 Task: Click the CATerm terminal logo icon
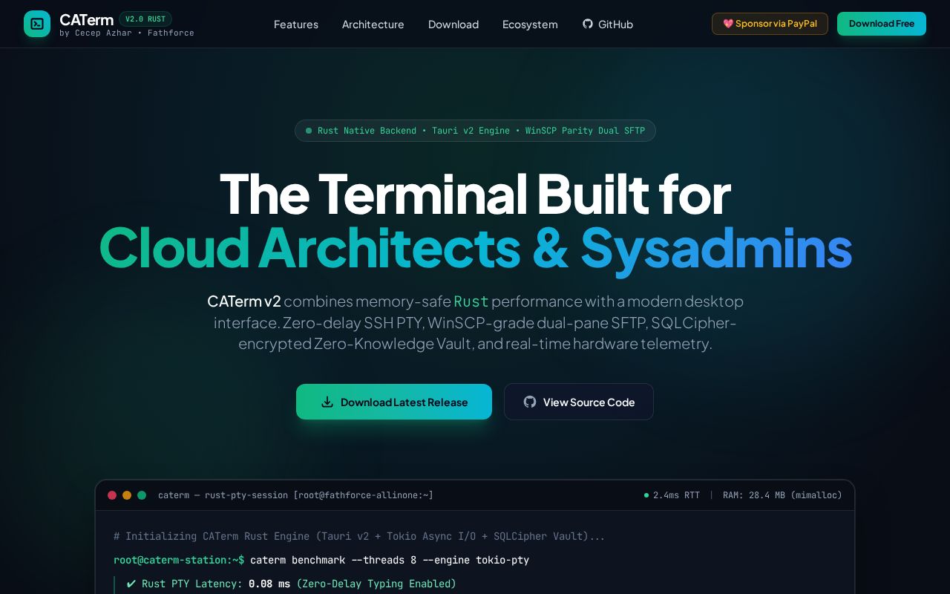[37, 24]
